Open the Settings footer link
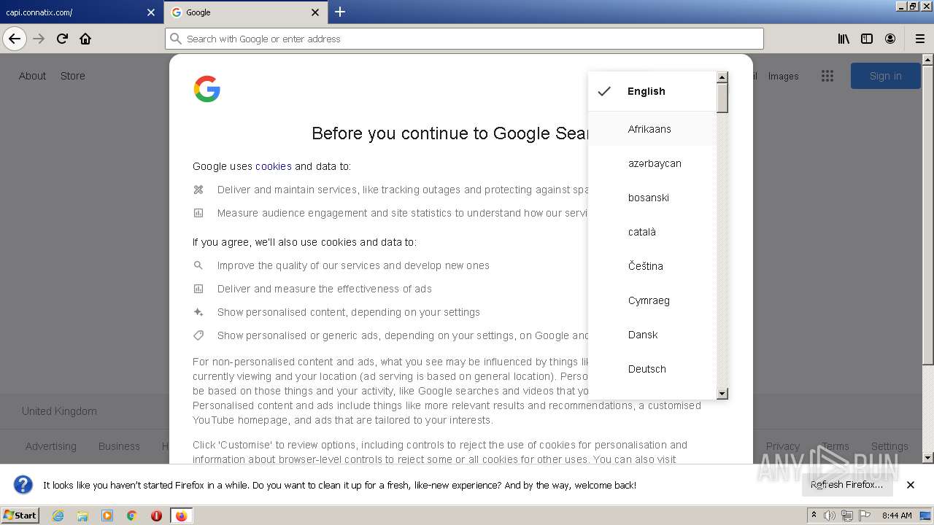Image resolution: width=934 pixels, height=525 pixels. [889, 446]
